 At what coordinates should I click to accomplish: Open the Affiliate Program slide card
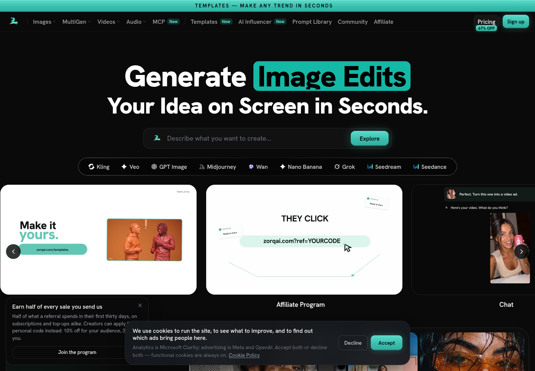click(x=304, y=240)
